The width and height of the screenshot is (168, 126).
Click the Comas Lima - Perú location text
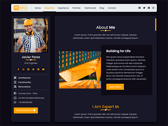[28, 93]
